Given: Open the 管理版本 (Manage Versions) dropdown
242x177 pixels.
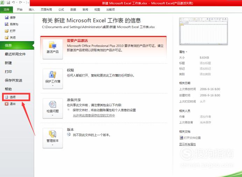Looking at the screenshot, I should (x=52, y=138).
